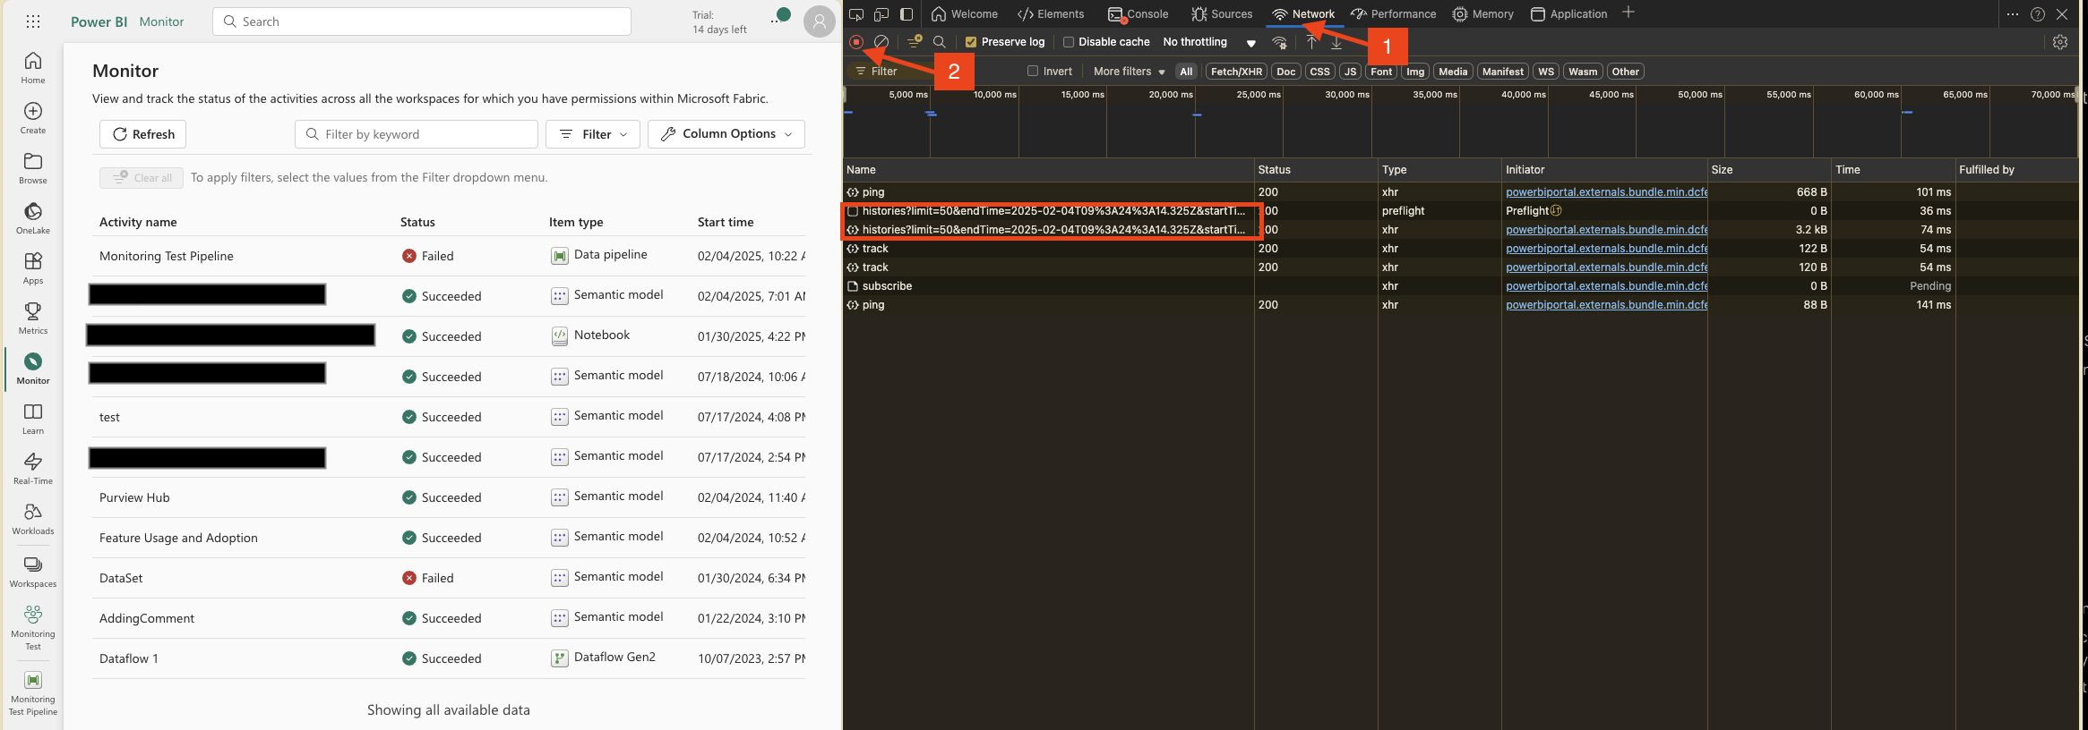Tick the Invert filter checkbox
The image size is (2088, 730).
click(x=1033, y=72)
